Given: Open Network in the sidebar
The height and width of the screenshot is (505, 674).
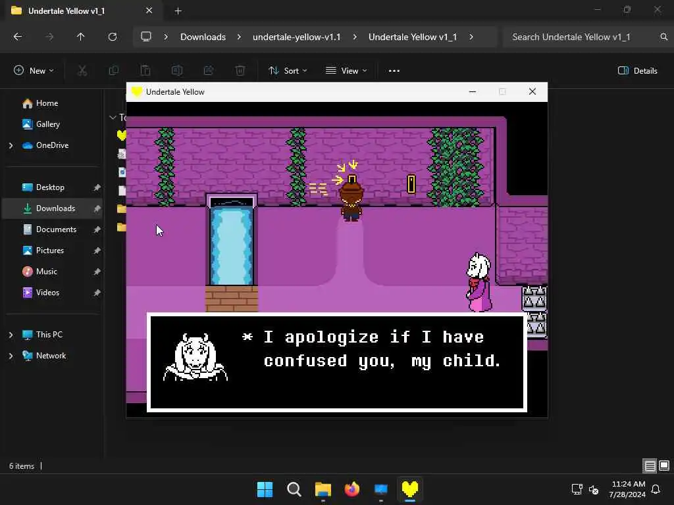Looking at the screenshot, I should tap(51, 356).
